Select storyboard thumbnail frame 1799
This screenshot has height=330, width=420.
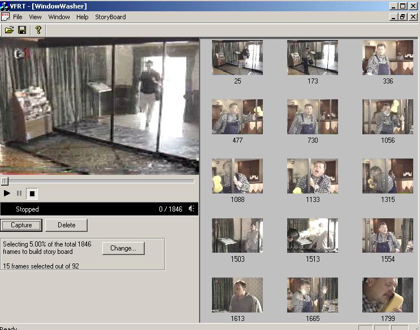coord(388,295)
